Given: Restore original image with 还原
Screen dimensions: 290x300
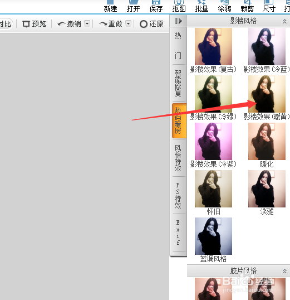Looking at the screenshot, I should point(151,24).
